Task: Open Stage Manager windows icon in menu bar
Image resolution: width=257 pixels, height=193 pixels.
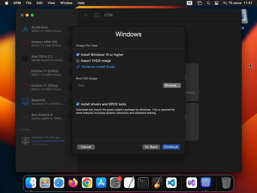Action: [x=200, y=3]
